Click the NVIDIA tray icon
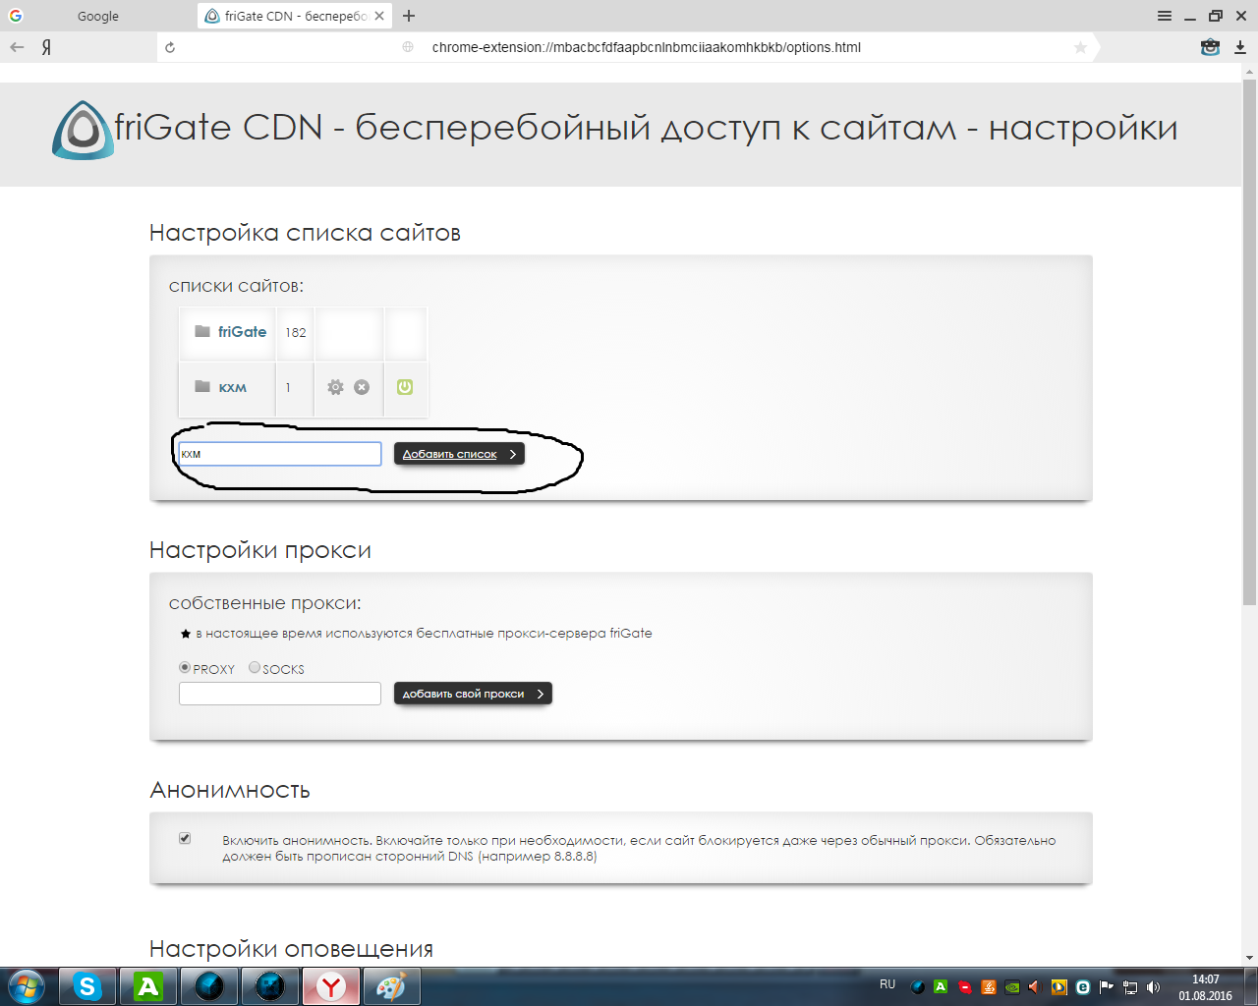This screenshot has height=1006, width=1258. 1012,987
